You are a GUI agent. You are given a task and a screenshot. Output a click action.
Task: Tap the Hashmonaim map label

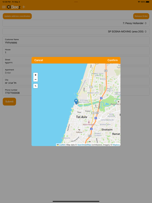point(107,120)
